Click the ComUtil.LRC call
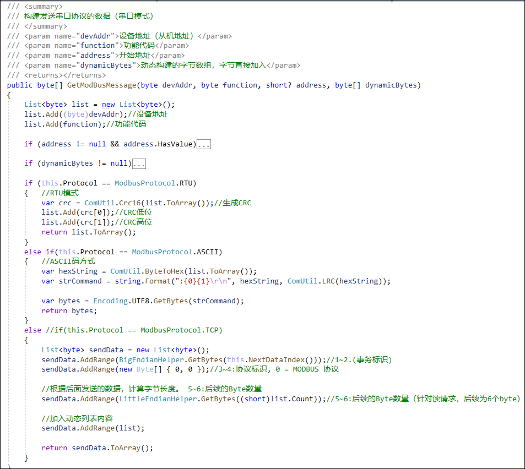The width and height of the screenshot is (525, 469). pos(311,281)
